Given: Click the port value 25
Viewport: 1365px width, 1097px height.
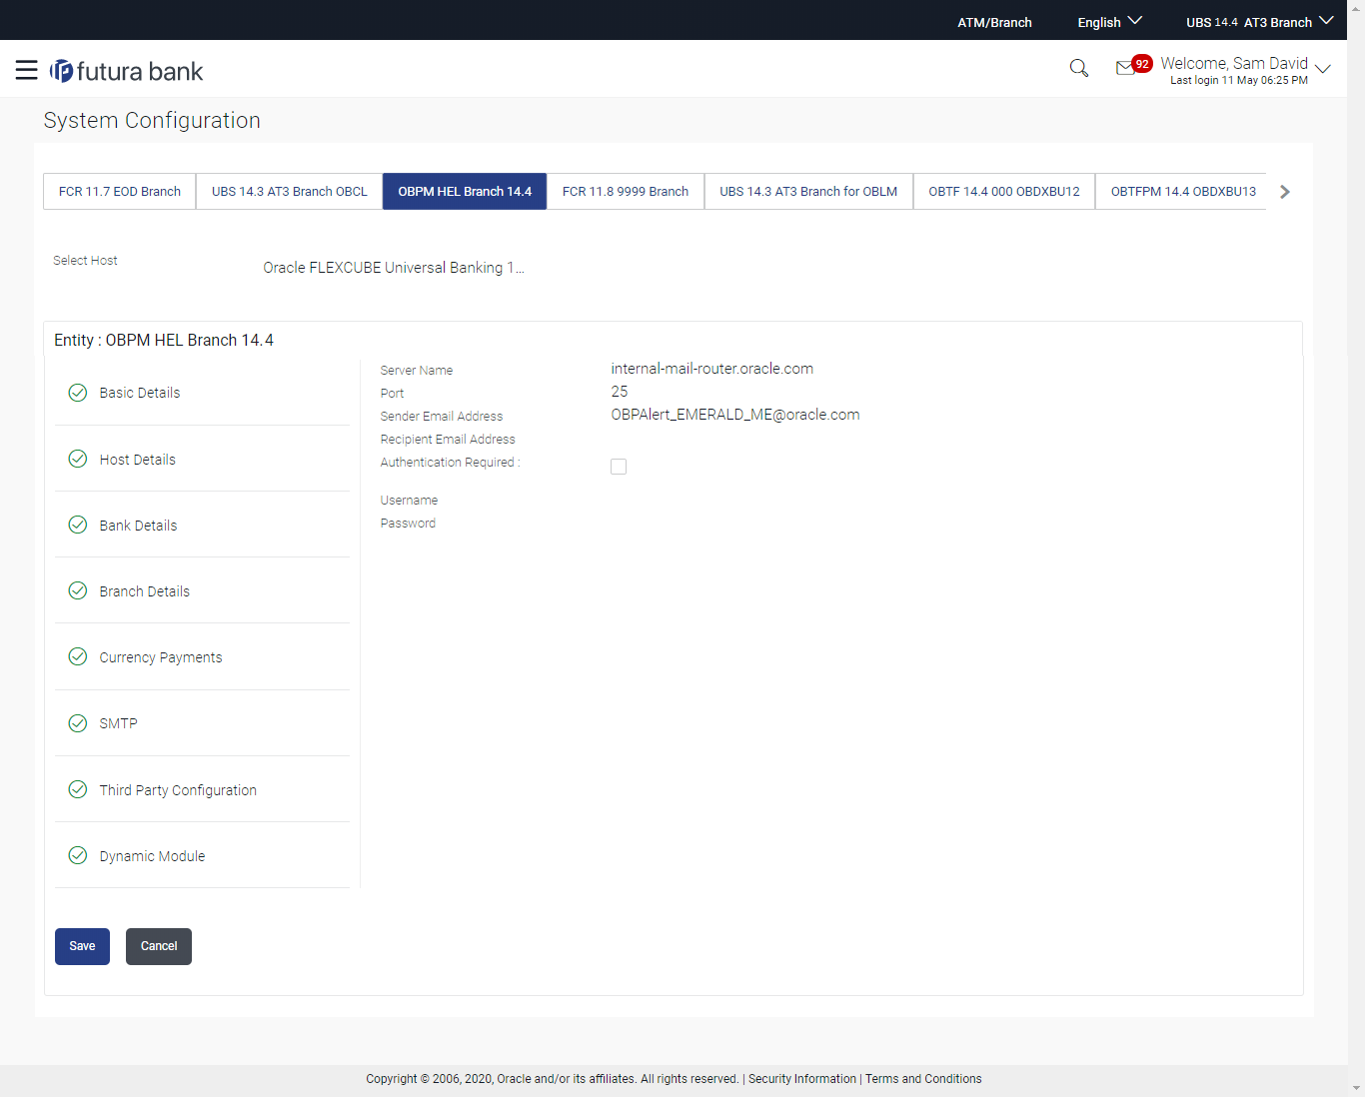Looking at the screenshot, I should pos(620,392).
